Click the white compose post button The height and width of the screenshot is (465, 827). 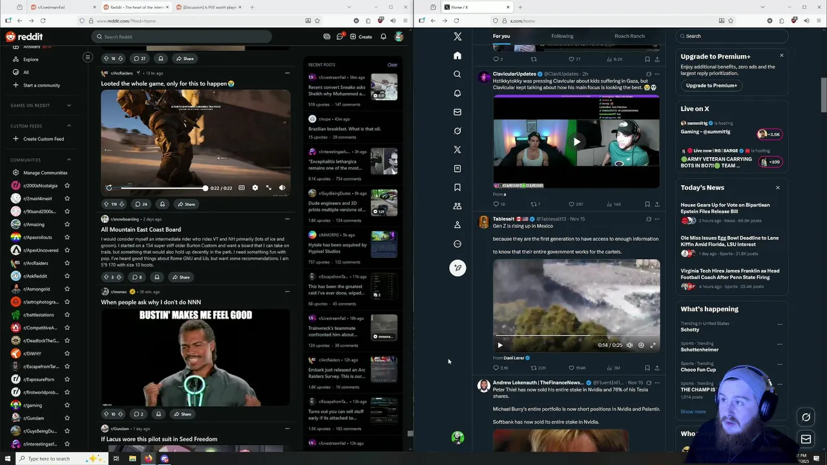tap(457, 267)
